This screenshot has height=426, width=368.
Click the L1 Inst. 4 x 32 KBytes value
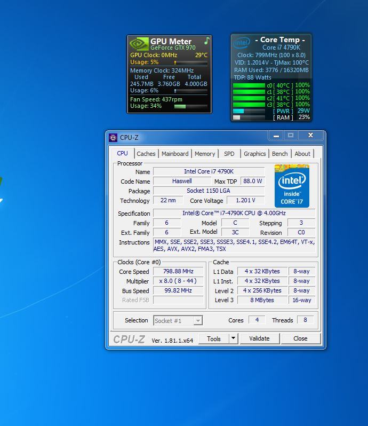pos(262,281)
